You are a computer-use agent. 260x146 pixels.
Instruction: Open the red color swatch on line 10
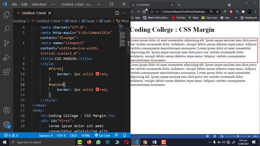pos(97,74)
